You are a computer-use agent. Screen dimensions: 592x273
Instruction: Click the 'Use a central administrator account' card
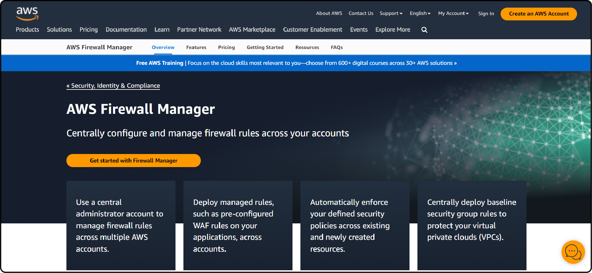pyautogui.click(x=121, y=226)
